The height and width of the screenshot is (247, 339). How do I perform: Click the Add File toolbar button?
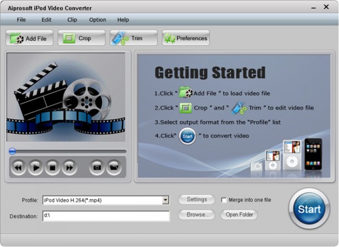point(29,38)
